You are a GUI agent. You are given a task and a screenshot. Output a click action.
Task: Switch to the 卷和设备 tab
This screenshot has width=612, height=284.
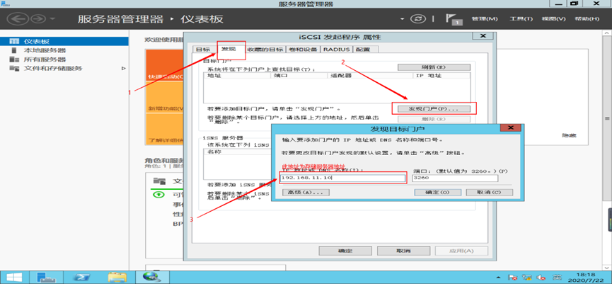coord(303,49)
